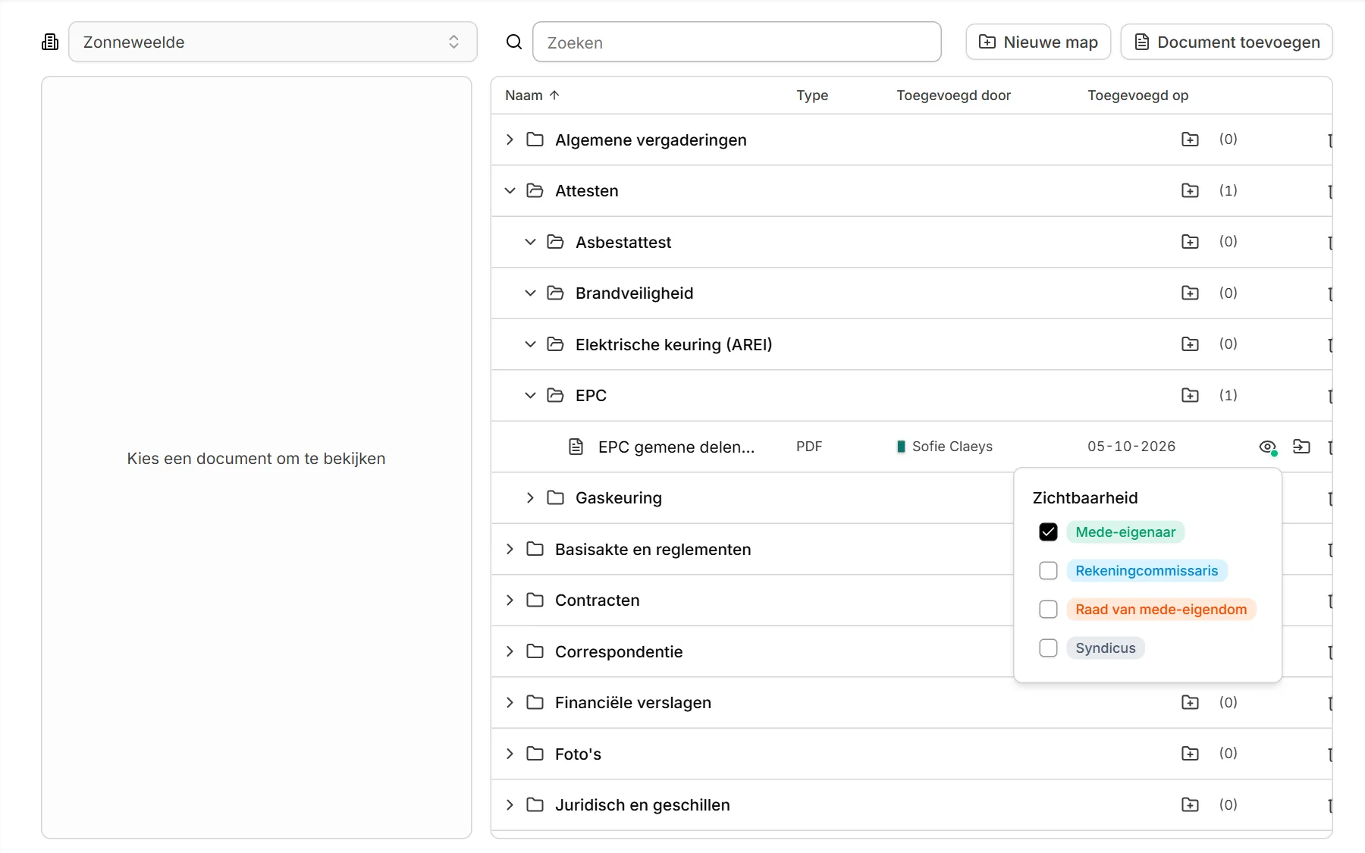Collapse the Attesten folder

(510, 190)
